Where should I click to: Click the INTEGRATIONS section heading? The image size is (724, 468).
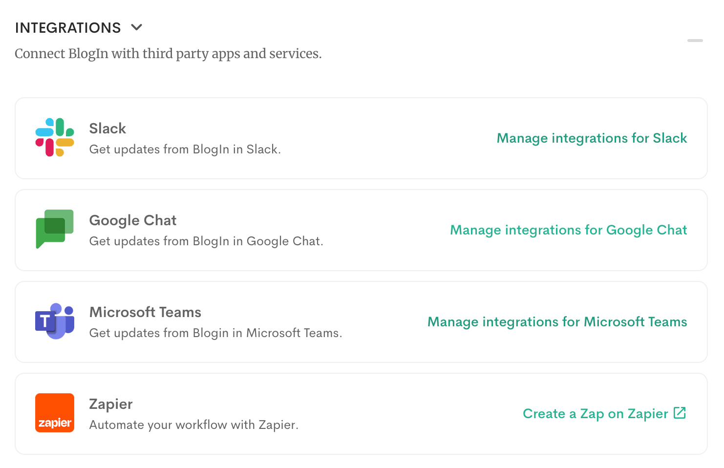coord(68,28)
